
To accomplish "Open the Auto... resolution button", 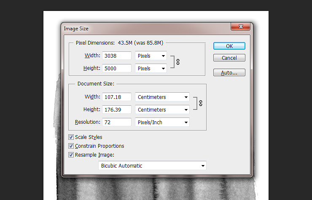I will coord(229,72).
